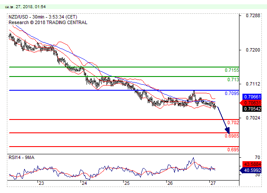Select the green 0.7155 resistance label

tap(232, 70)
